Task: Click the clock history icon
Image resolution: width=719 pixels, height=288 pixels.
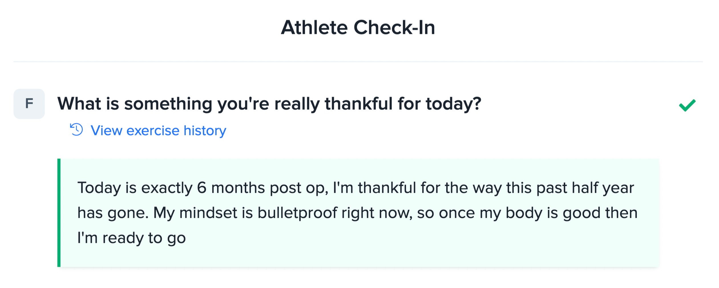Action: pyautogui.click(x=76, y=129)
